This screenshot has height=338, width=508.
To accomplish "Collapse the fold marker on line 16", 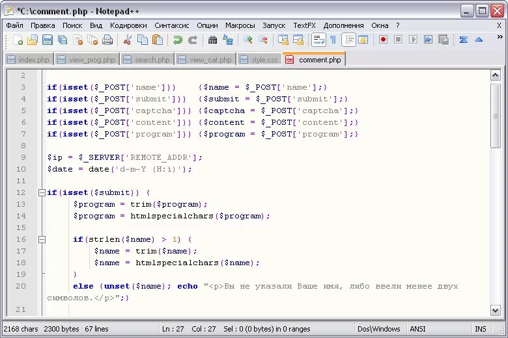I will point(42,240).
